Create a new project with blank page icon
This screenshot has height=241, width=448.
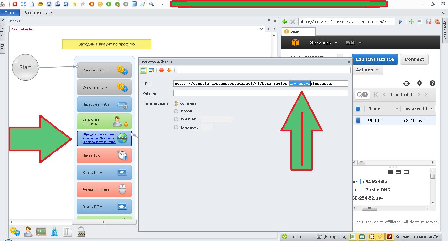point(32,4)
